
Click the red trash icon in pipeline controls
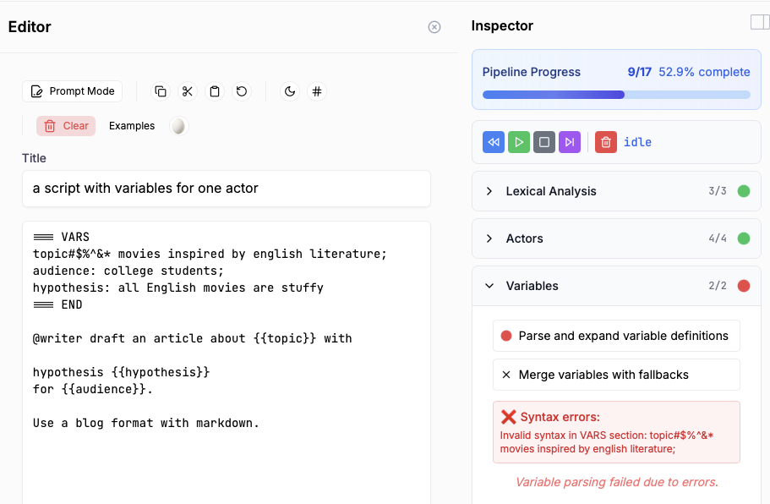tap(605, 142)
